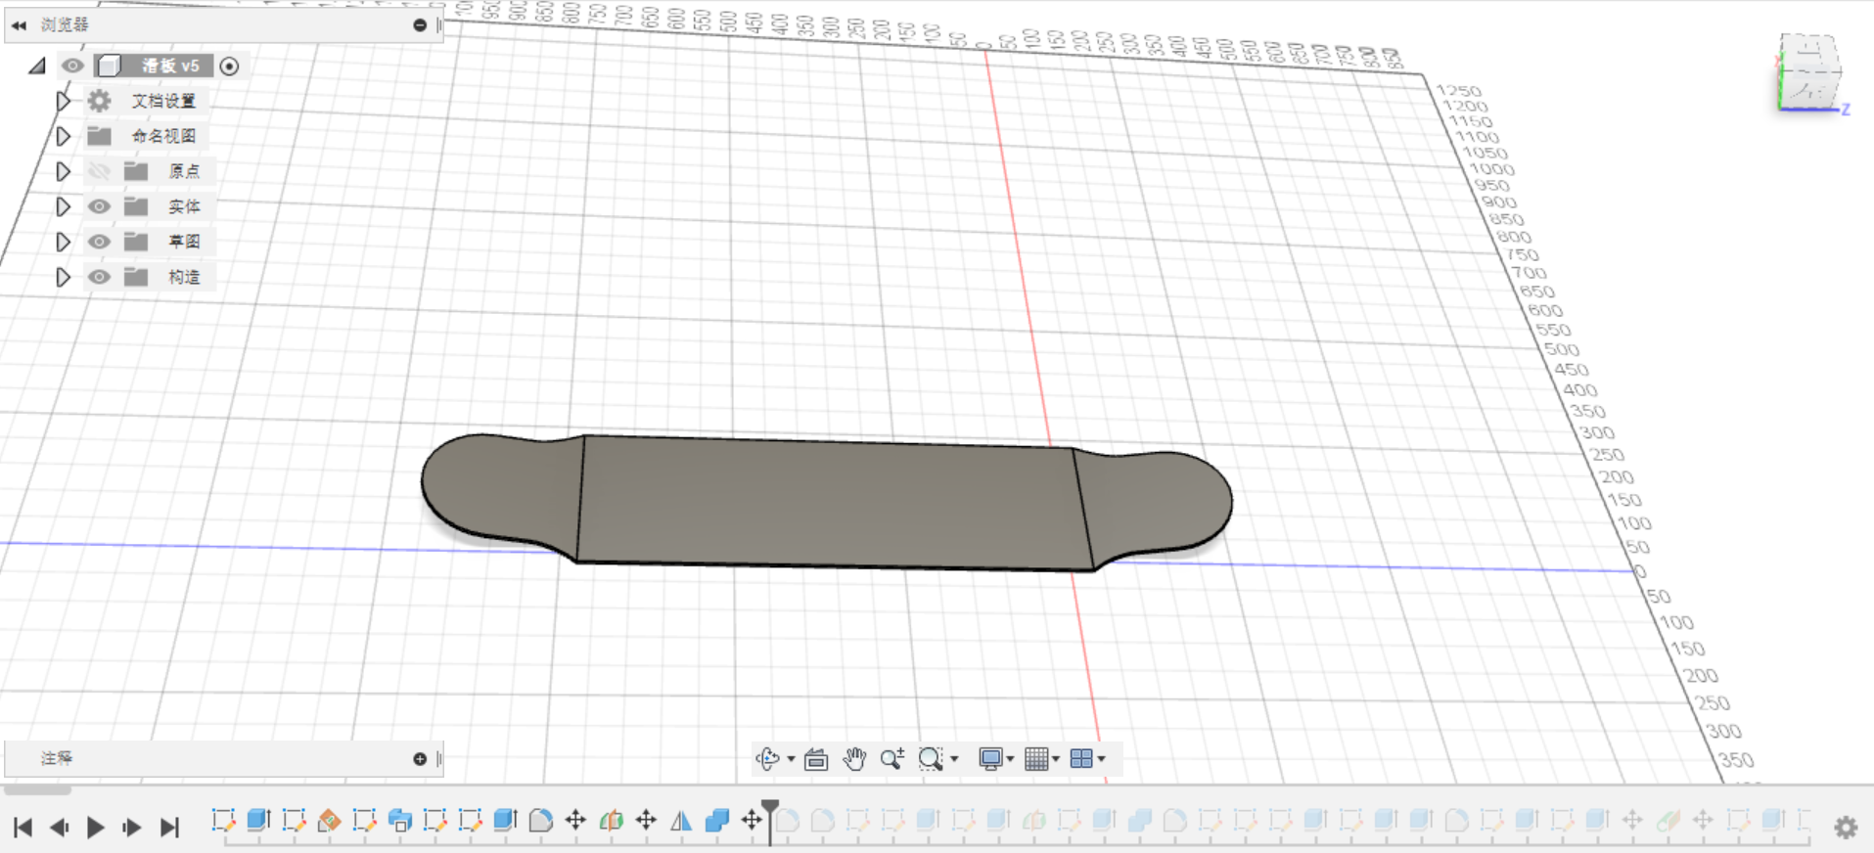Jump timeline to the beginning
Screen dimensions: 1874x853
(23, 828)
